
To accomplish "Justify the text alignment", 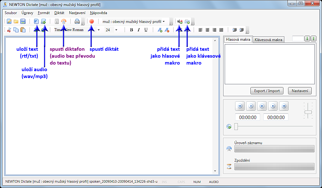I will point(221,30).
